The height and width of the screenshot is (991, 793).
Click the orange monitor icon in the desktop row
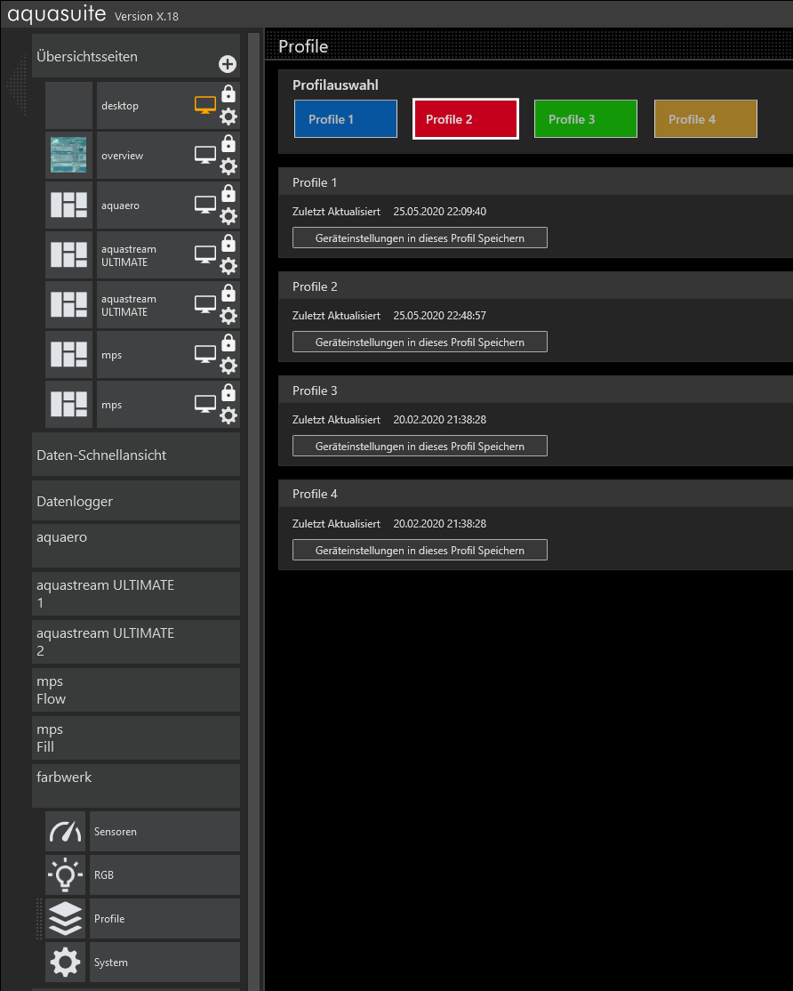click(x=205, y=105)
